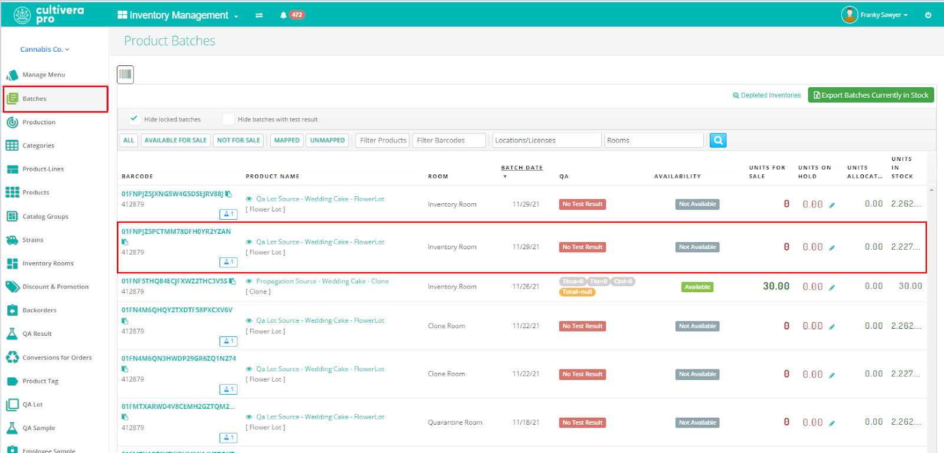This screenshot has height=453, width=944.
Task: Click the pencil icon in the Quarantine Room row
Action: [832, 423]
